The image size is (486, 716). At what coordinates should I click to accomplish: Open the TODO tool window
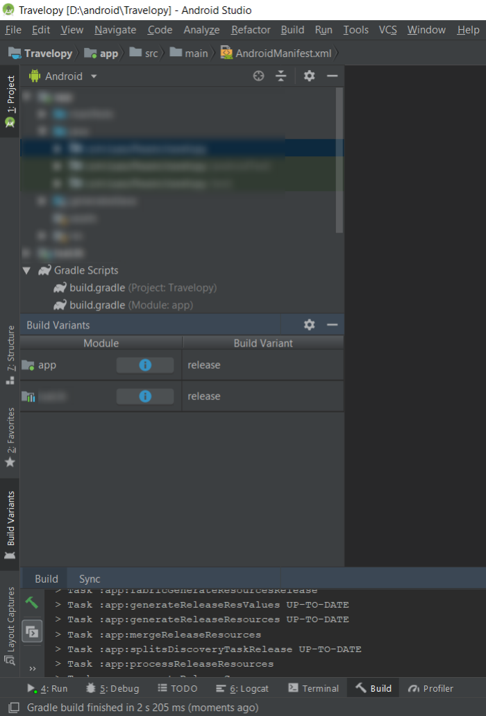tap(178, 689)
